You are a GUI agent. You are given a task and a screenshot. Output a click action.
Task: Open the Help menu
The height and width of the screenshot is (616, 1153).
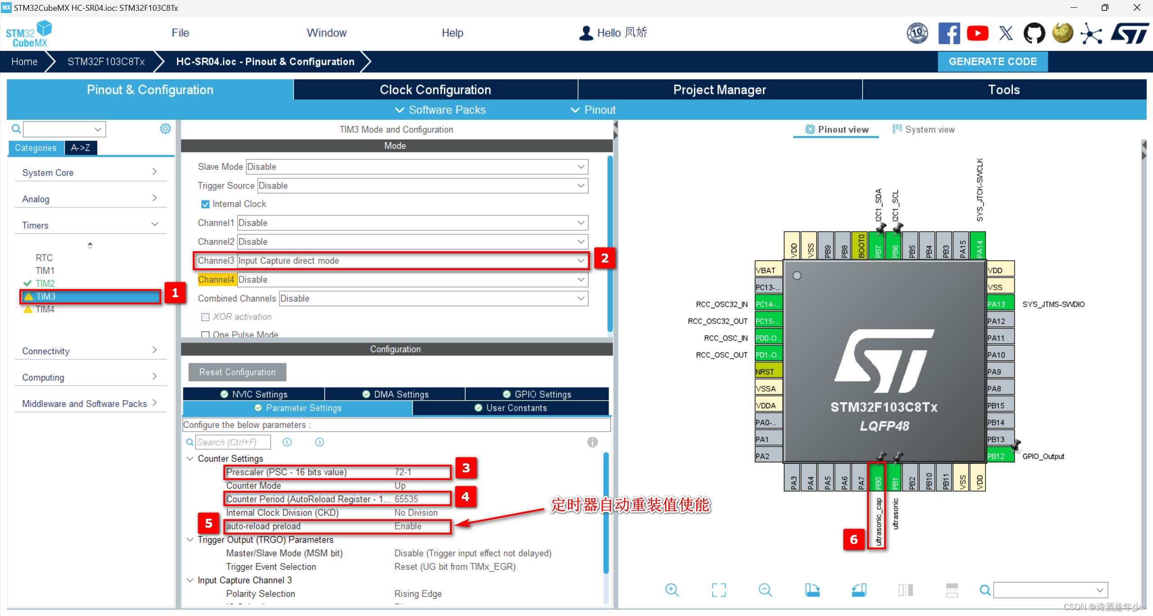click(x=452, y=33)
